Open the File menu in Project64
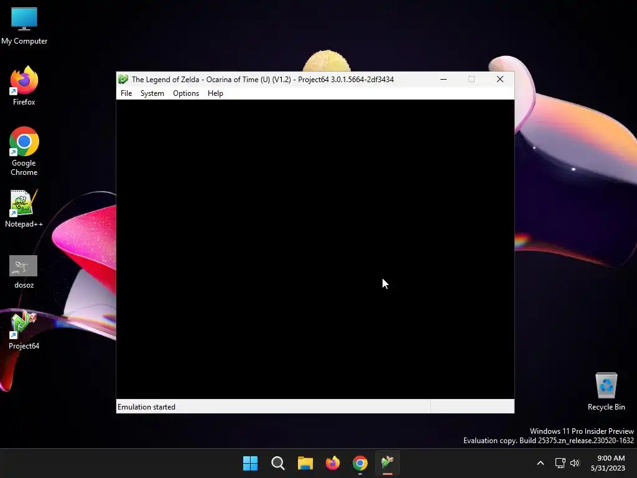Screen dimensions: 637x478 tap(126, 93)
